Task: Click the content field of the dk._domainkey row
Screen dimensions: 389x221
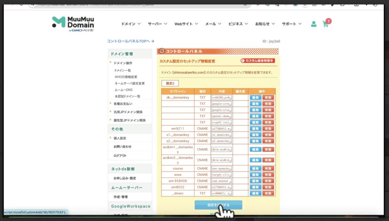Action: 222,97
